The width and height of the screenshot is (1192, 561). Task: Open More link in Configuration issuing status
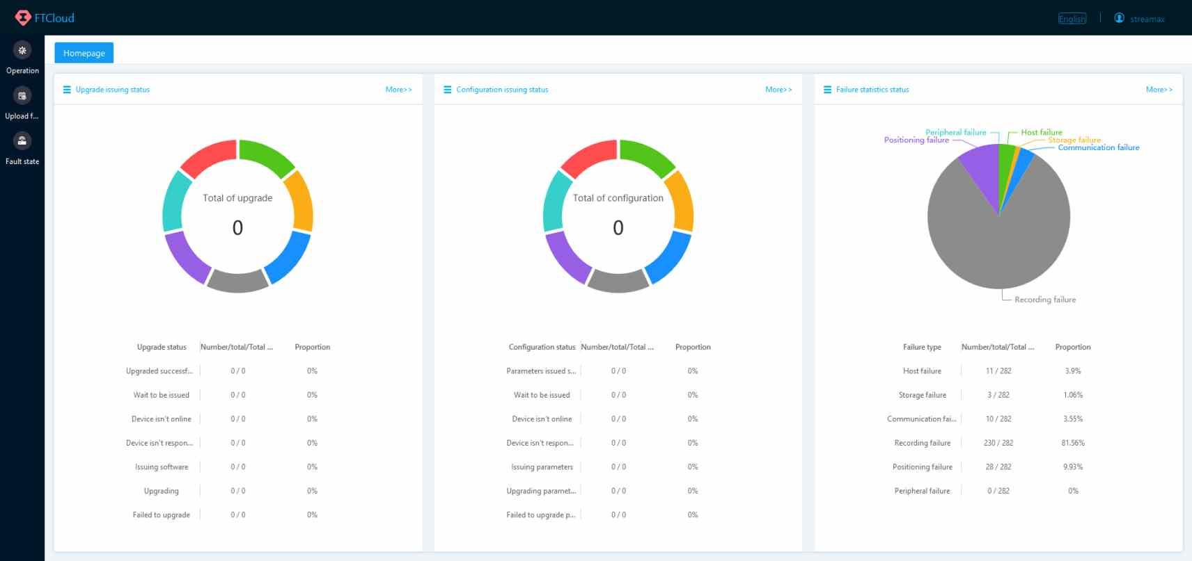pos(778,90)
